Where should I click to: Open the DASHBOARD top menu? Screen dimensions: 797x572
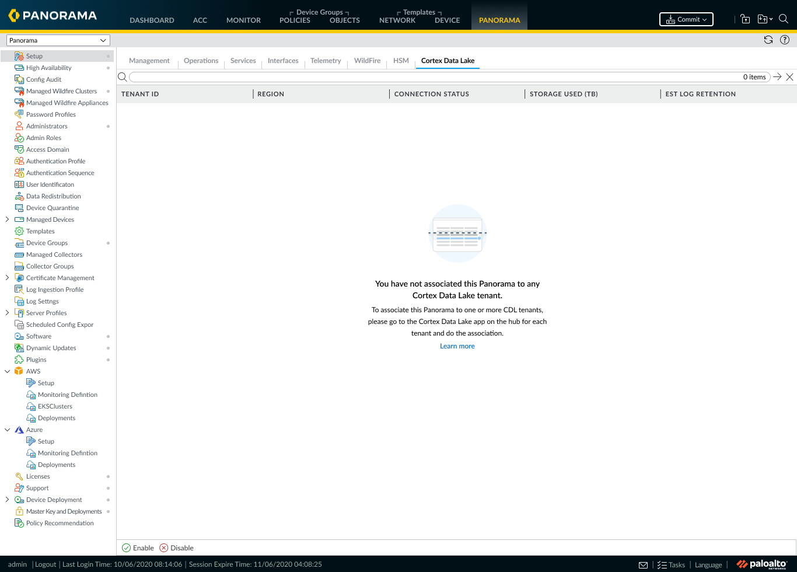point(152,20)
